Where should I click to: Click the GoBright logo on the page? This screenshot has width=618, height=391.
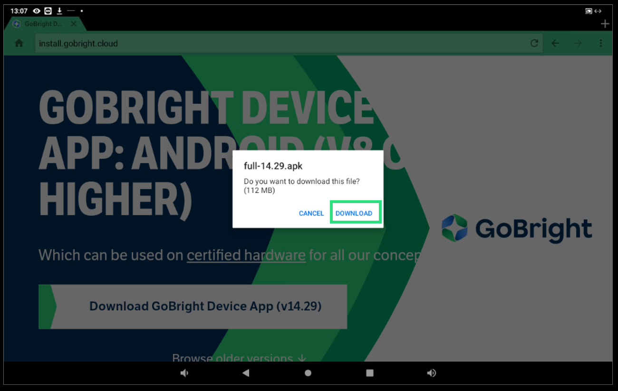[516, 228]
